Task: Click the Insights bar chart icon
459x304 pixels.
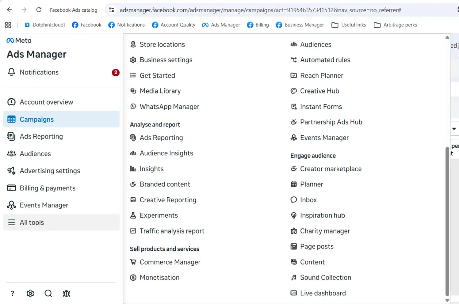Action: [133, 169]
